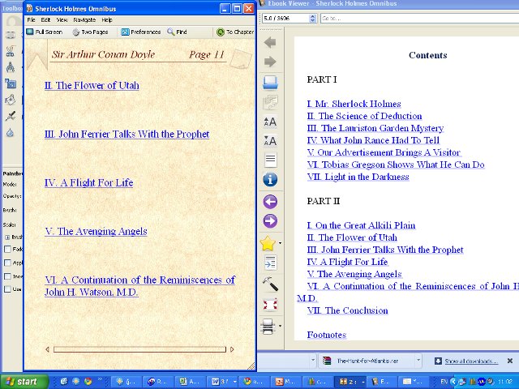Viewport: 519px width, 389px height.
Task: Open II. The Science of Deduction link
Action: point(364,116)
